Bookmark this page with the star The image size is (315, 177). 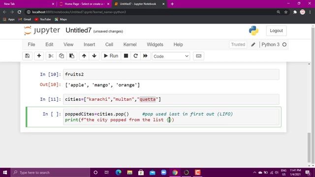pyautogui.click(x=286, y=12)
